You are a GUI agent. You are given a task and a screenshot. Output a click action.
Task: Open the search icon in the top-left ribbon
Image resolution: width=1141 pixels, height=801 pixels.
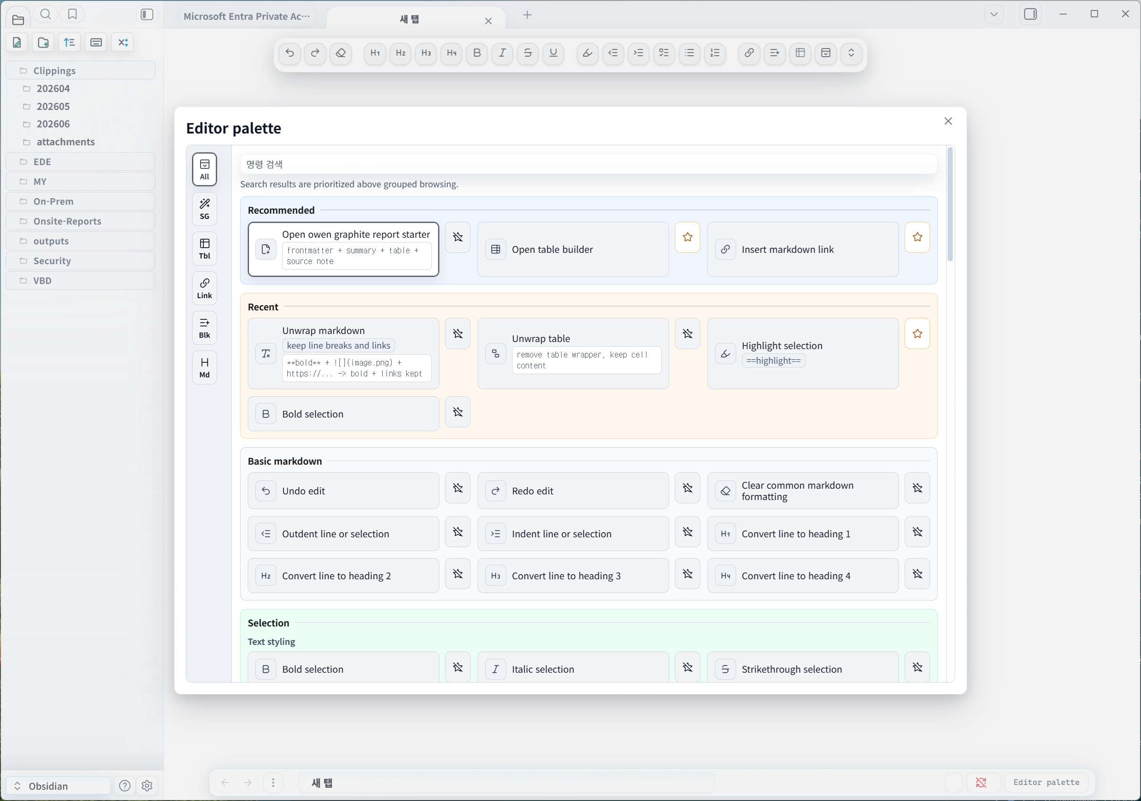point(45,15)
